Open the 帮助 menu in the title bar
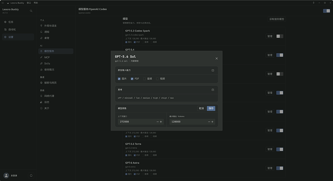Screen dimensions: 333x181 36,3
